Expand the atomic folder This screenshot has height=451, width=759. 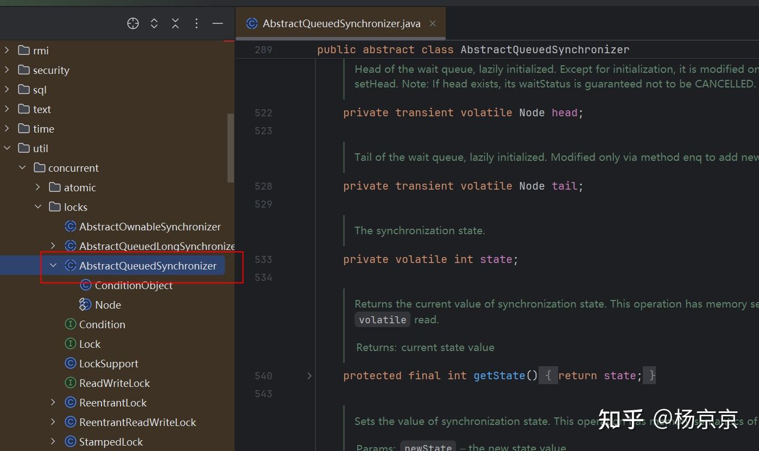click(38, 187)
